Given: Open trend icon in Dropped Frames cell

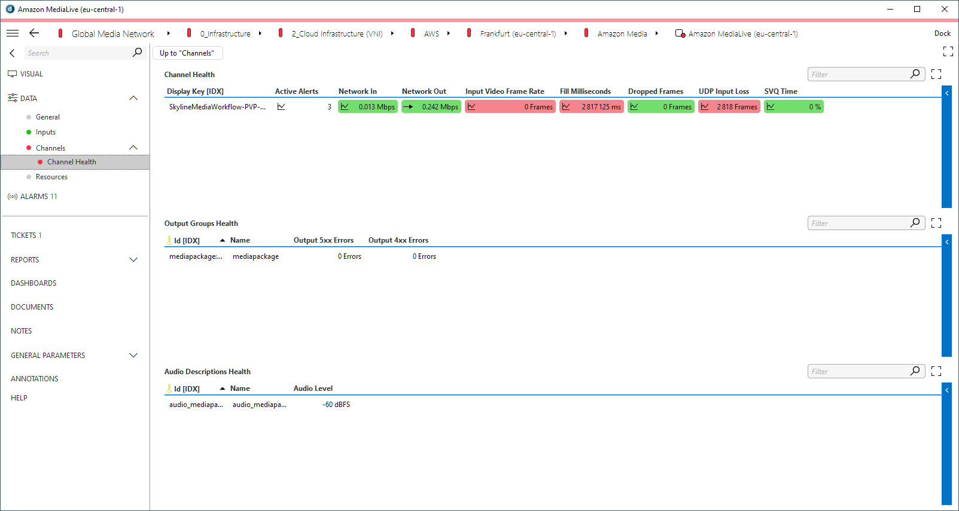Looking at the screenshot, I should [634, 107].
